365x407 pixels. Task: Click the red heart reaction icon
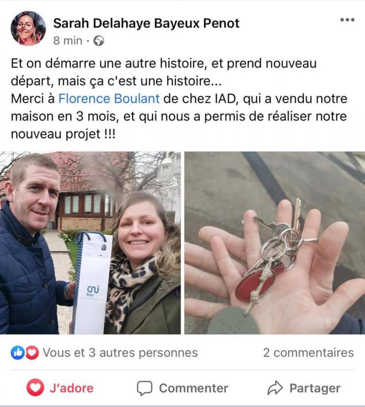point(32,353)
